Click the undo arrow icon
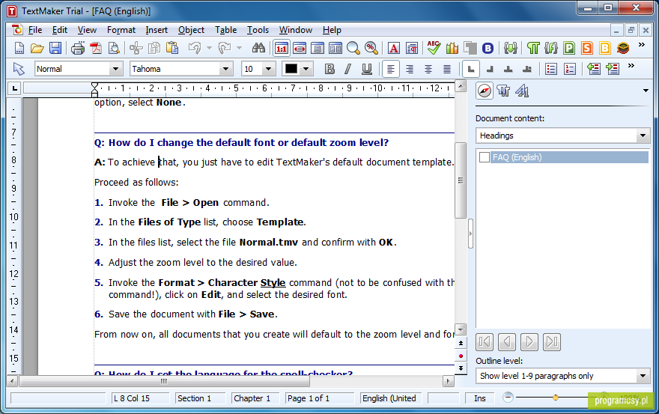 [194, 48]
